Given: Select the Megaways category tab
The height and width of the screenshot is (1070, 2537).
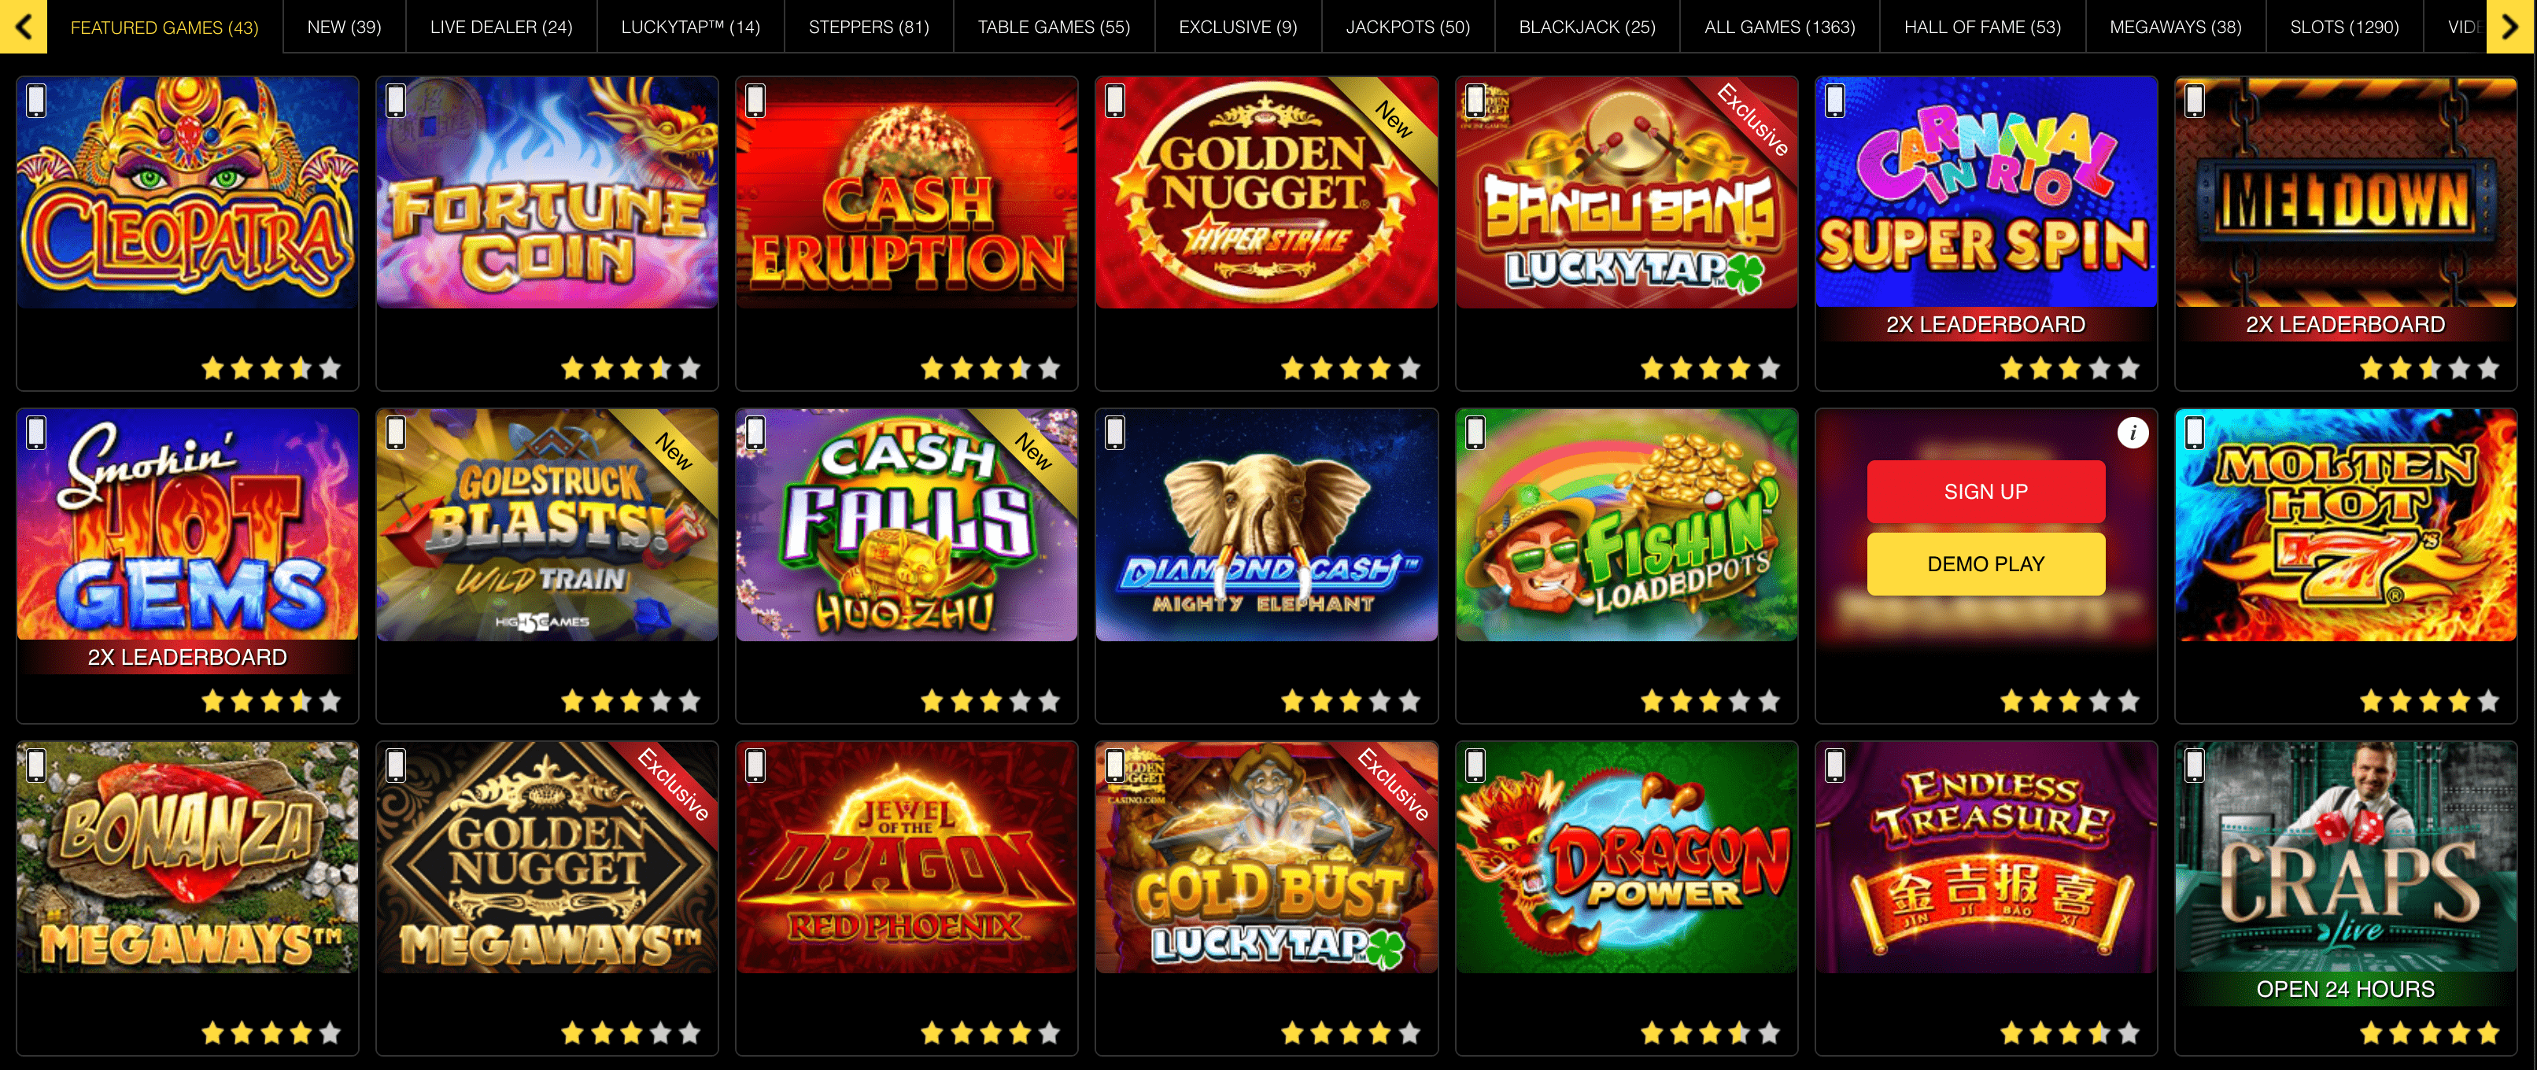Looking at the screenshot, I should coord(2176,27).
